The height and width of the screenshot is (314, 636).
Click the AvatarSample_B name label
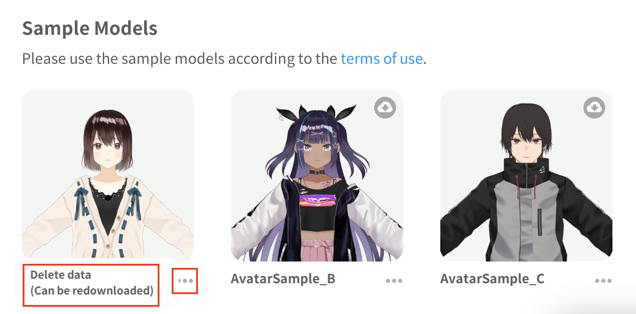pos(283,278)
